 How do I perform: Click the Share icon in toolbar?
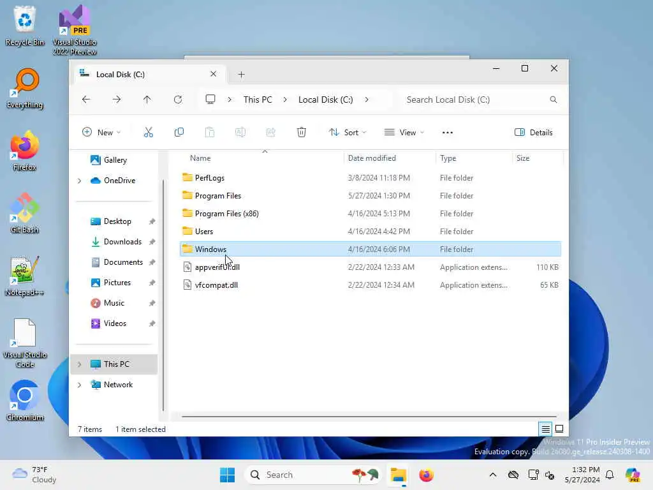[x=270, y=133]
